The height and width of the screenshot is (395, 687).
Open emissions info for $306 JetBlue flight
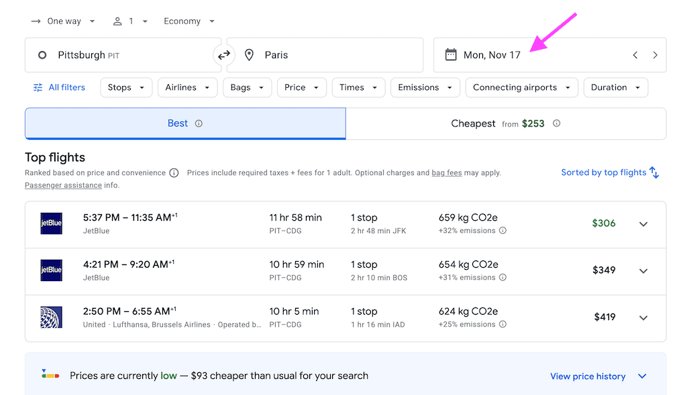click(x=503, y=231)
